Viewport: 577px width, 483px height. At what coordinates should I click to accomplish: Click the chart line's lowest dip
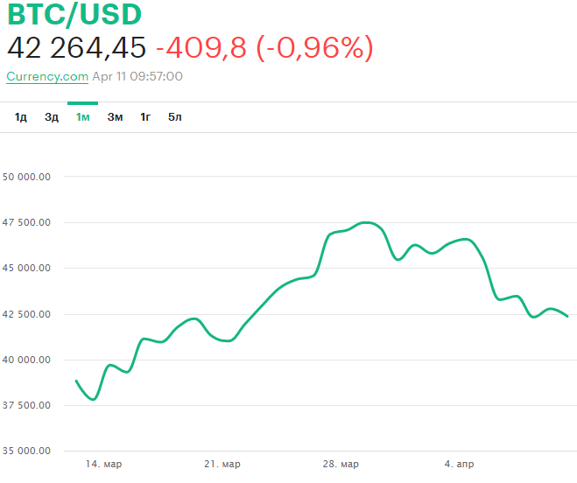(x=93, y=399)
